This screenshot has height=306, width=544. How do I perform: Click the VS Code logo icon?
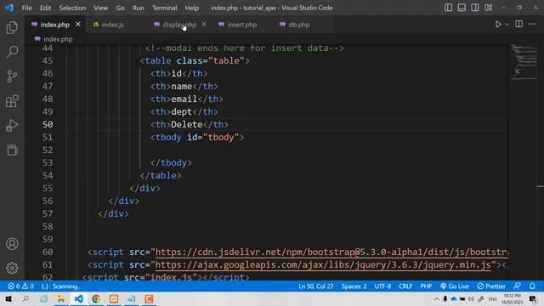click(x=9, y=8)
